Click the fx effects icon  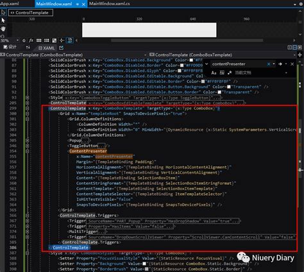31,40
